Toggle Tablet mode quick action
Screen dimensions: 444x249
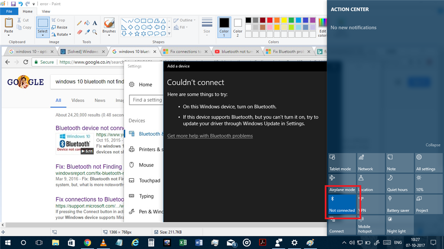(342, 163)
